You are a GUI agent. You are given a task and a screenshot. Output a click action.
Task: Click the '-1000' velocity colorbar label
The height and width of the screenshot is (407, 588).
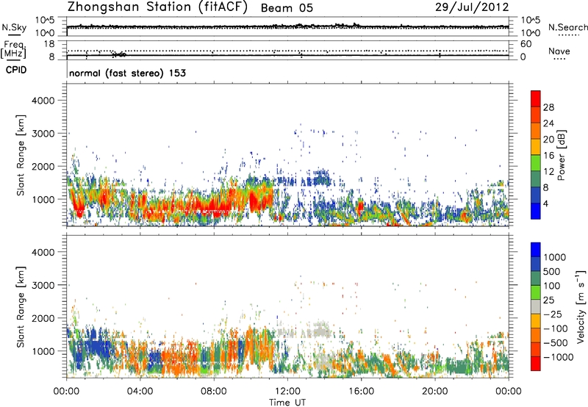(558, 357)
